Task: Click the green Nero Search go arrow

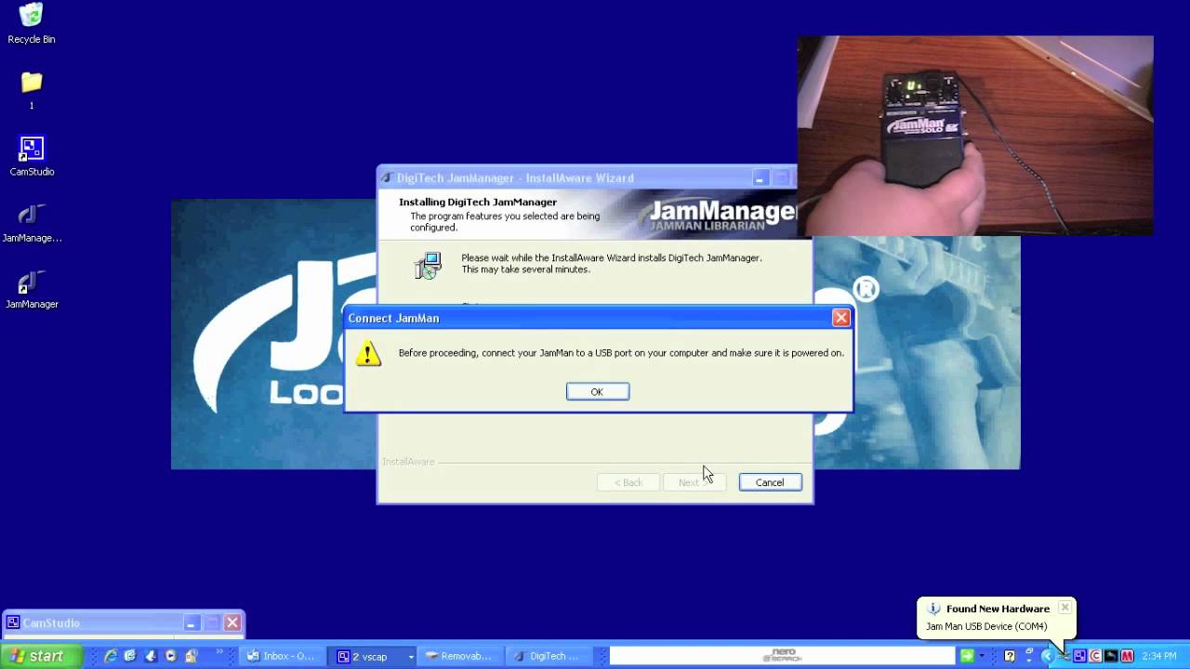Action: click(x=967, y=656)
